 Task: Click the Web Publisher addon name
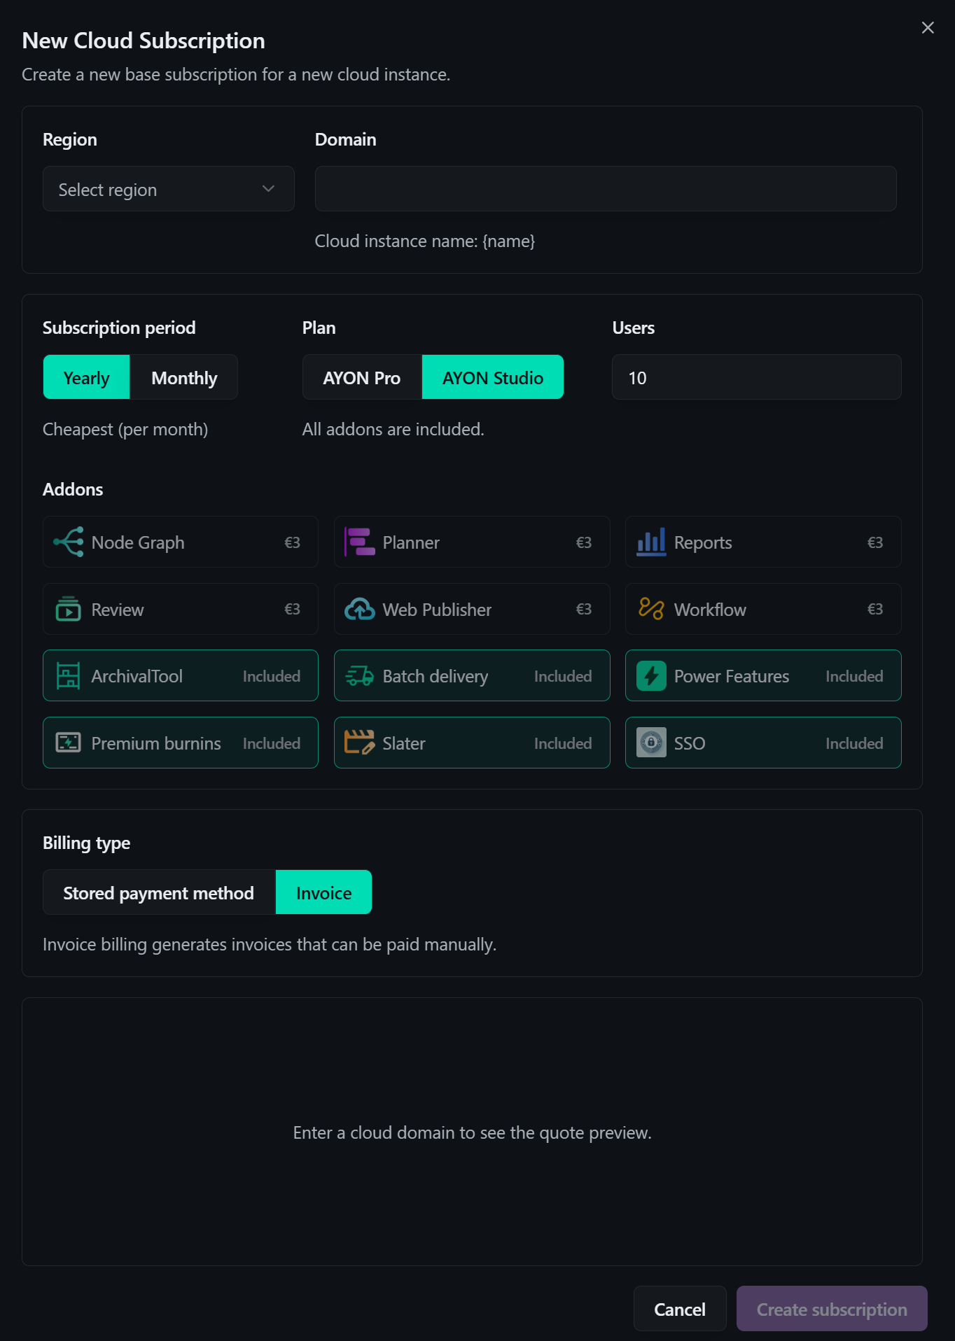(x=437, y=610)
